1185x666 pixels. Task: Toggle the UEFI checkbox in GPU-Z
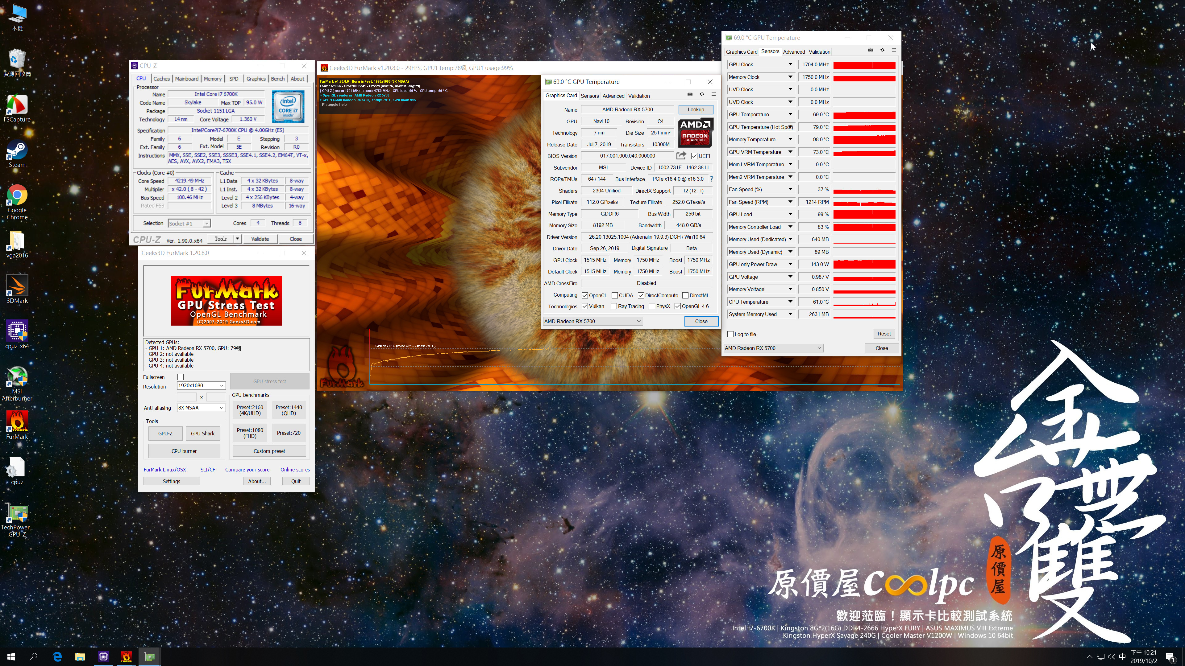[694, 156]
